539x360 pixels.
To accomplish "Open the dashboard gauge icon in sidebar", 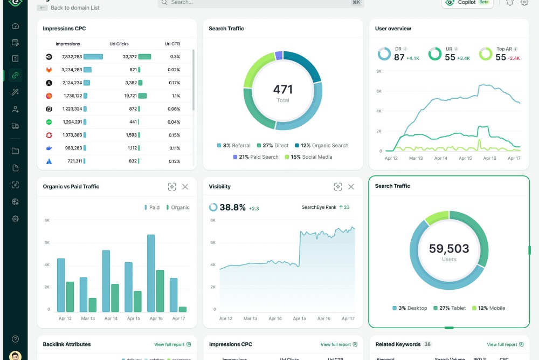I will click(15, 26).
